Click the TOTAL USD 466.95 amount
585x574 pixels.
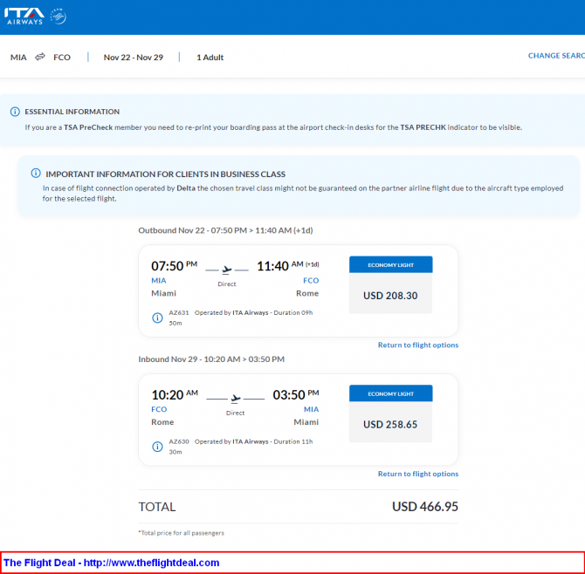point(425,507)
